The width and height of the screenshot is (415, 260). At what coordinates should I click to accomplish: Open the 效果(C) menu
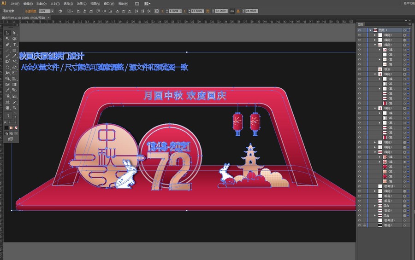(x=82, y=4)
